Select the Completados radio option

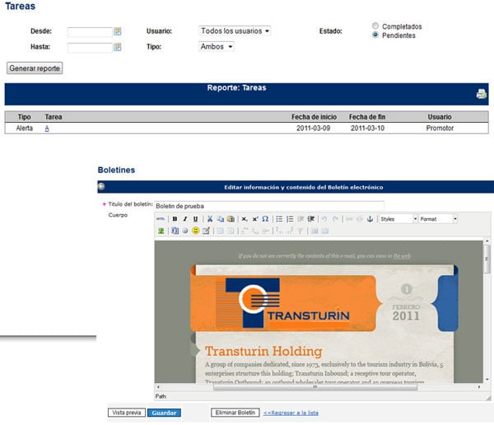coord(375,26)
